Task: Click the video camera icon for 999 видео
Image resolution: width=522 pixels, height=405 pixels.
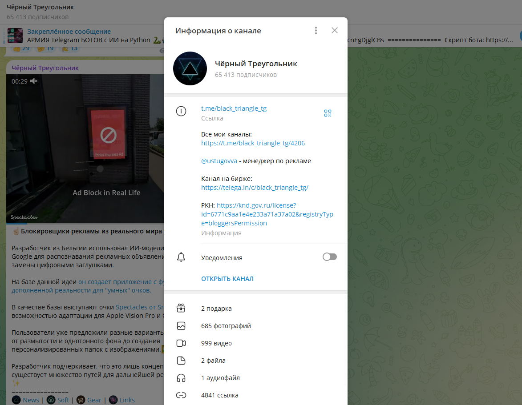Action: (x=181, y=343)
